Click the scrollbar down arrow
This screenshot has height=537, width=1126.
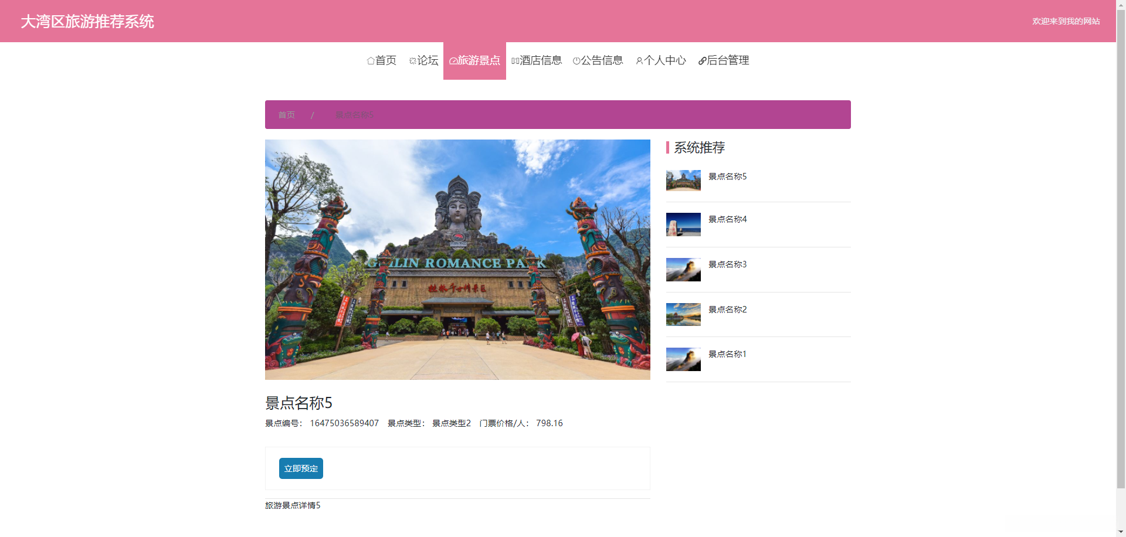[1121, 532]
